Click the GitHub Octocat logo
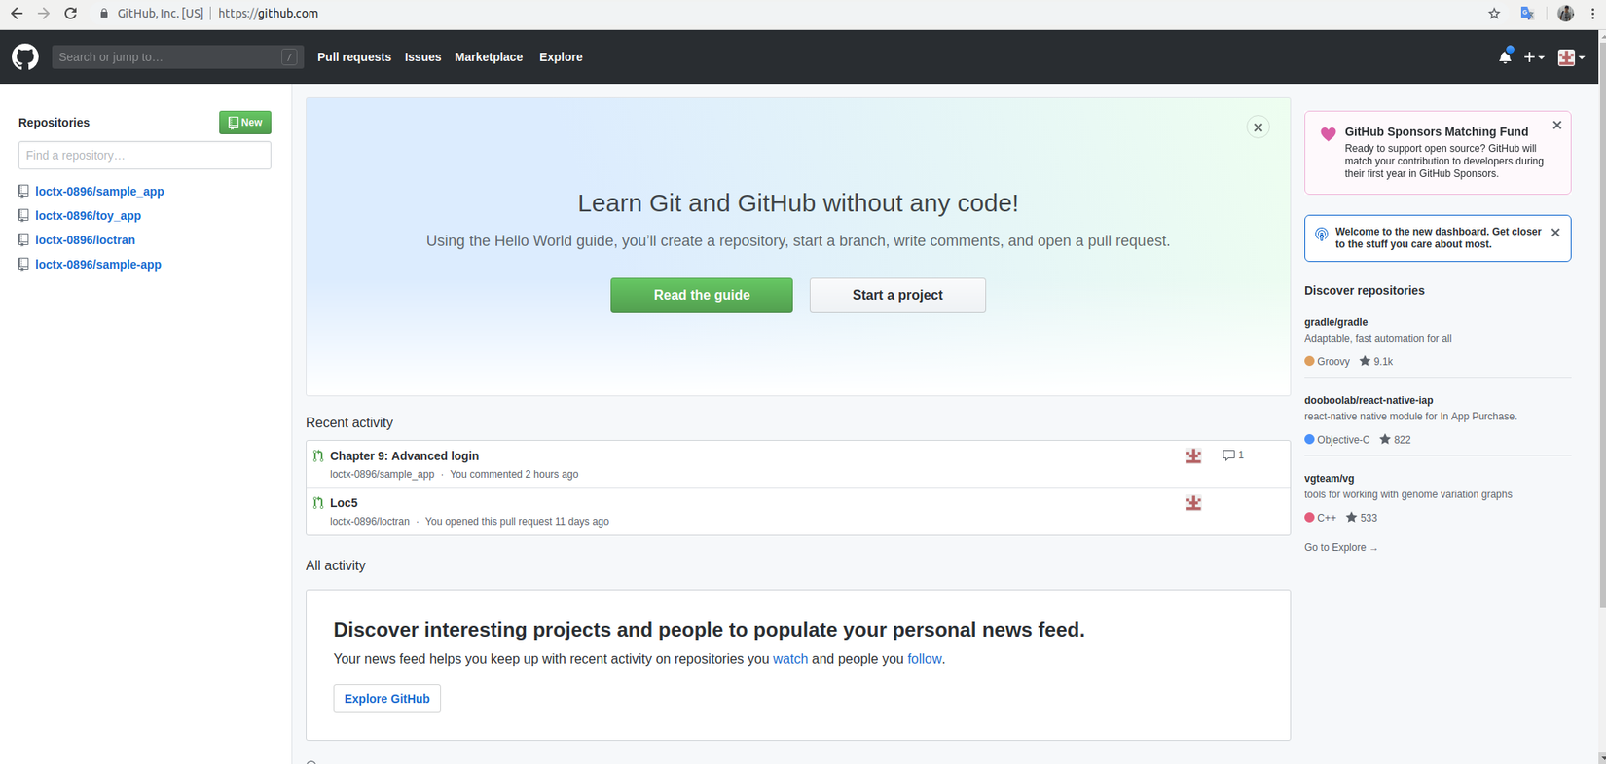This screenshot has height=764, width=1606. coord(25,56)
